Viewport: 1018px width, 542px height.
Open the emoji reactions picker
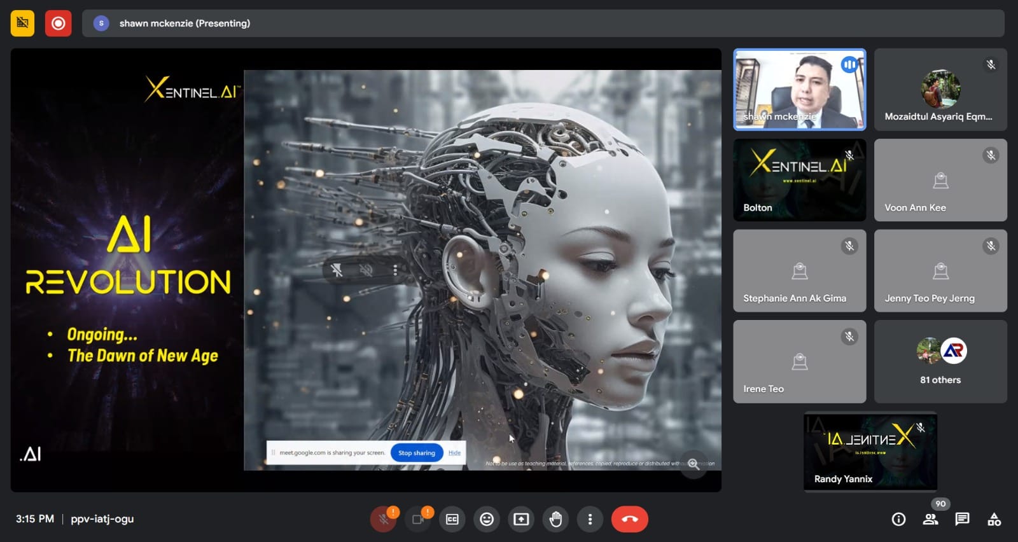[487, 520]
